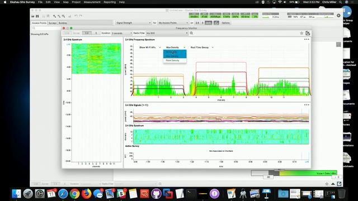Toggle 2.4 band button in main toolbar
Screen dimensions: 358x201
[x=197, y=23]
